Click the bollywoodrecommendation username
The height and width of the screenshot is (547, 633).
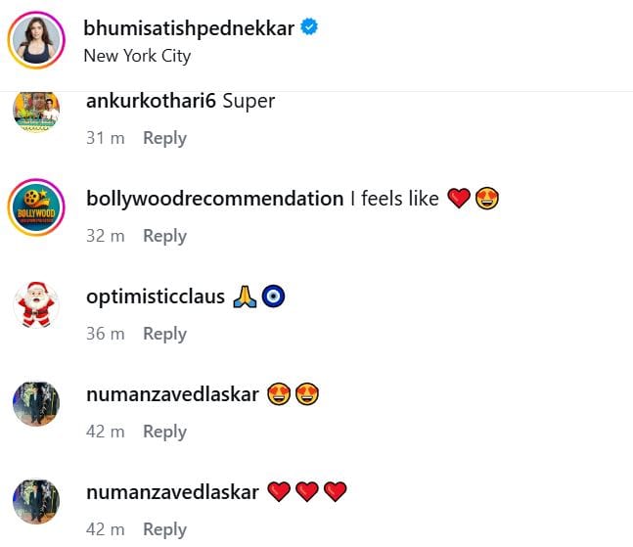214,199
